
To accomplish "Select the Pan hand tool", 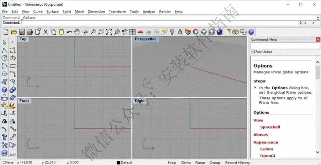I will pyautogui.click(x=77, y=32).
